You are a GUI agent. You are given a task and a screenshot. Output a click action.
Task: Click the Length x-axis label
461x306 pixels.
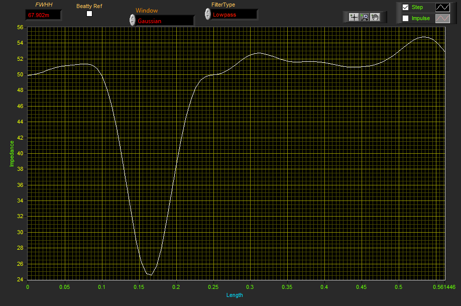click(x=235, y=295)
